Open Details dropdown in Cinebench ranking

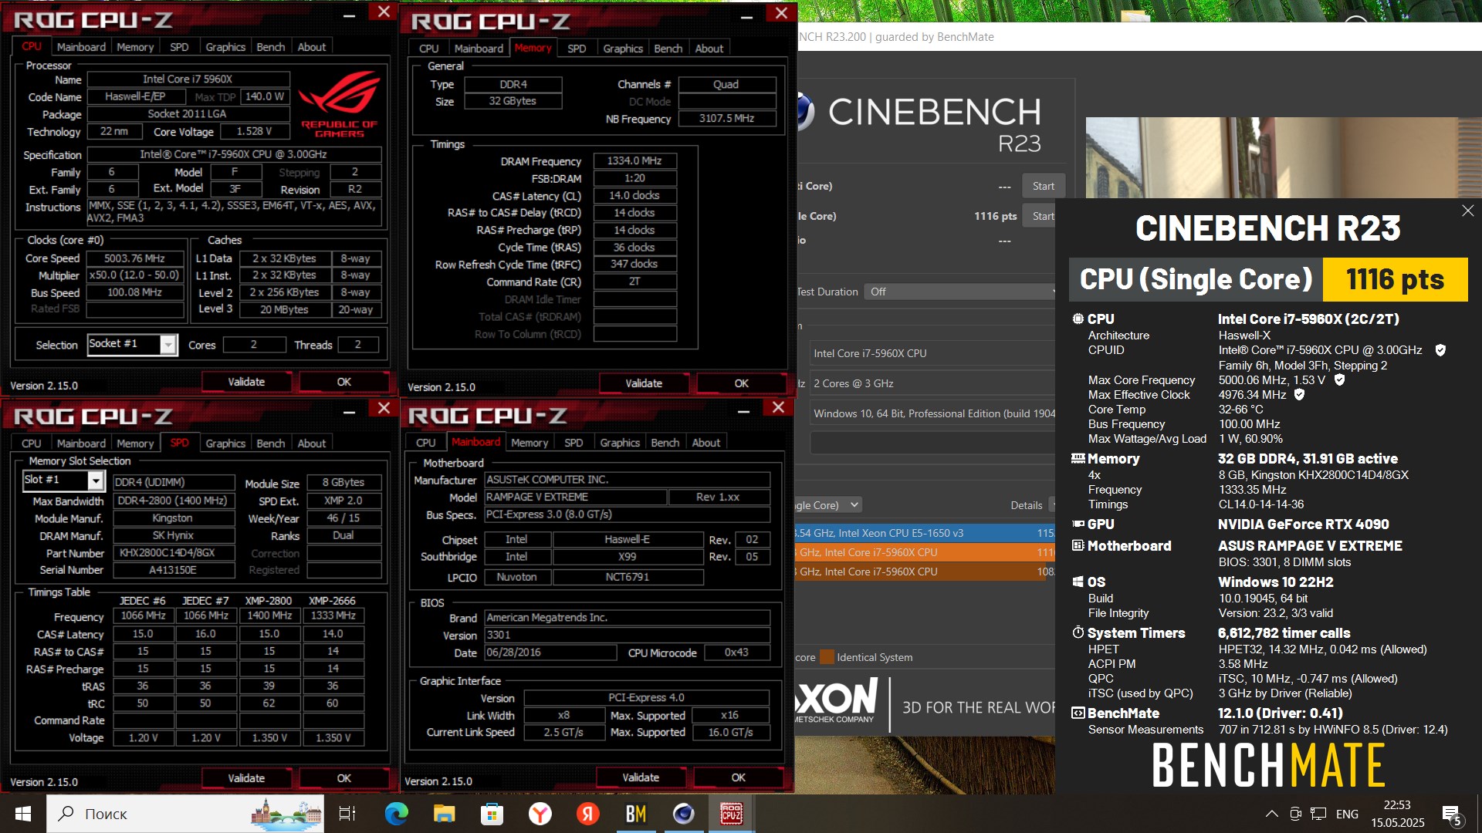1051,505
